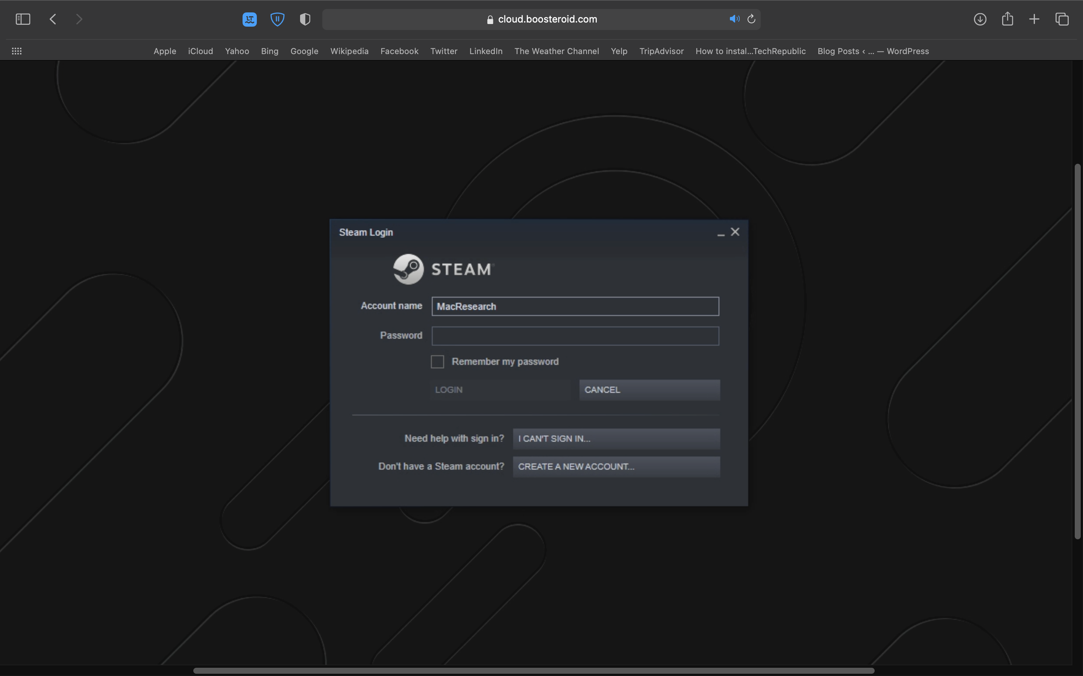The width and height of the screenshot is (1083, 676).
Task: Mute the tab audio speaker icon
Action: coord(734,19)
